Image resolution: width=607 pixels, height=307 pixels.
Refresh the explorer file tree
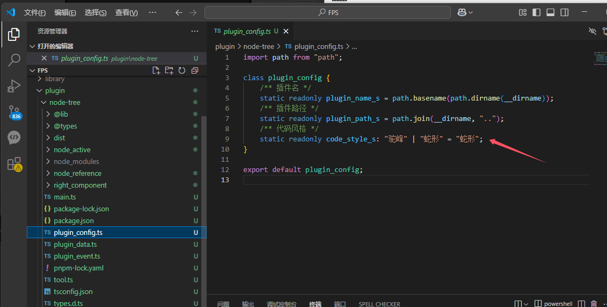[182, 70]
